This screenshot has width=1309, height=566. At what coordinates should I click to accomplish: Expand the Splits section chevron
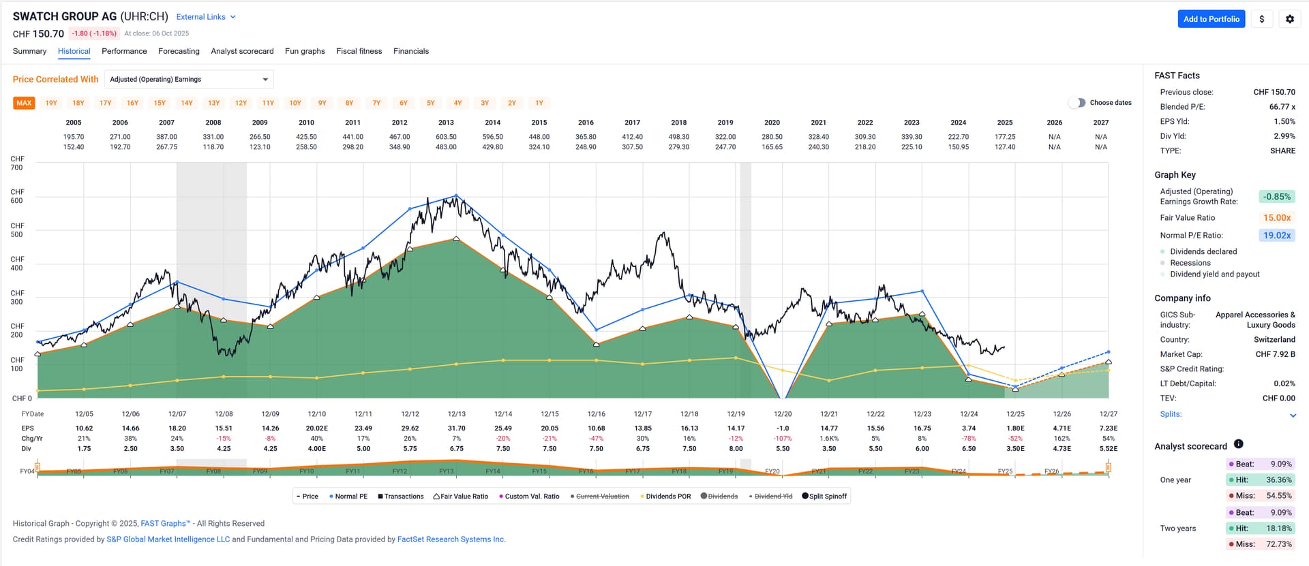(x=1293, y=415)
